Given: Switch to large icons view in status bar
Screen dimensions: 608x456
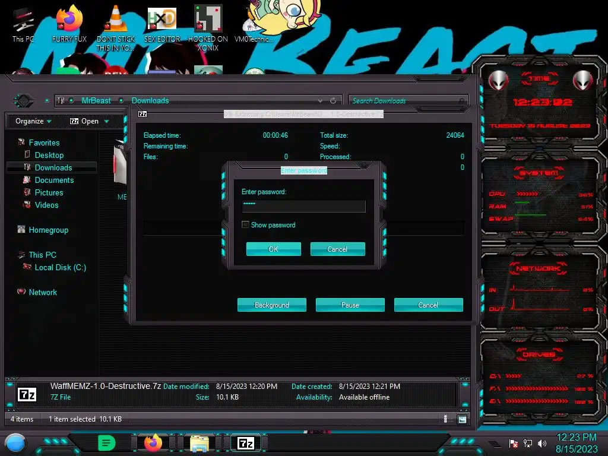Looking at the screenshot, I should pos(462,419).
